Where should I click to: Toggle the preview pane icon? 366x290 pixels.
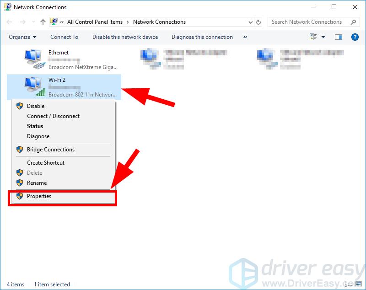click(339, 37)
